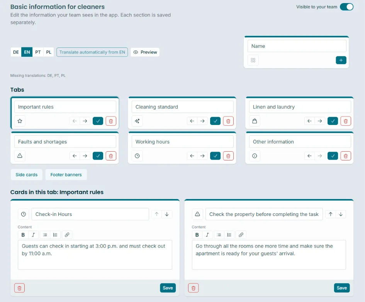Switch to the PT language tab
Viewport: 365px width, 302px height.
click(38, 52)
